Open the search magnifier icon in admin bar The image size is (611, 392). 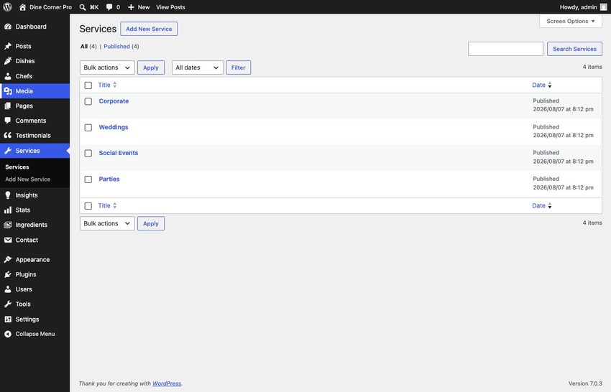(x=83, y=7)
